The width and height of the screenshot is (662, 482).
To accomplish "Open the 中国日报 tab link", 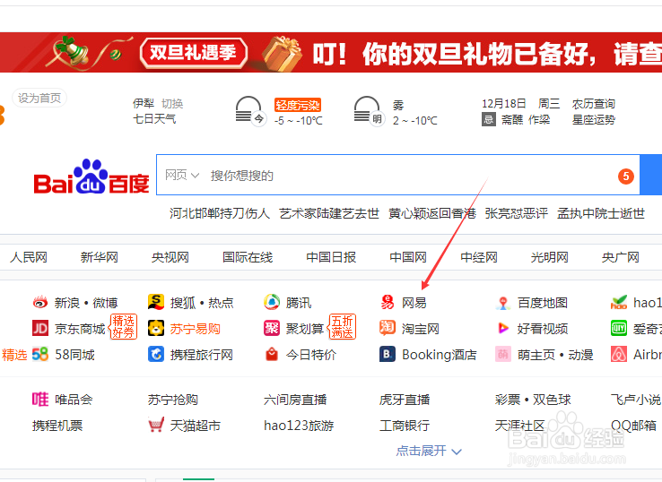I will 331,257.
